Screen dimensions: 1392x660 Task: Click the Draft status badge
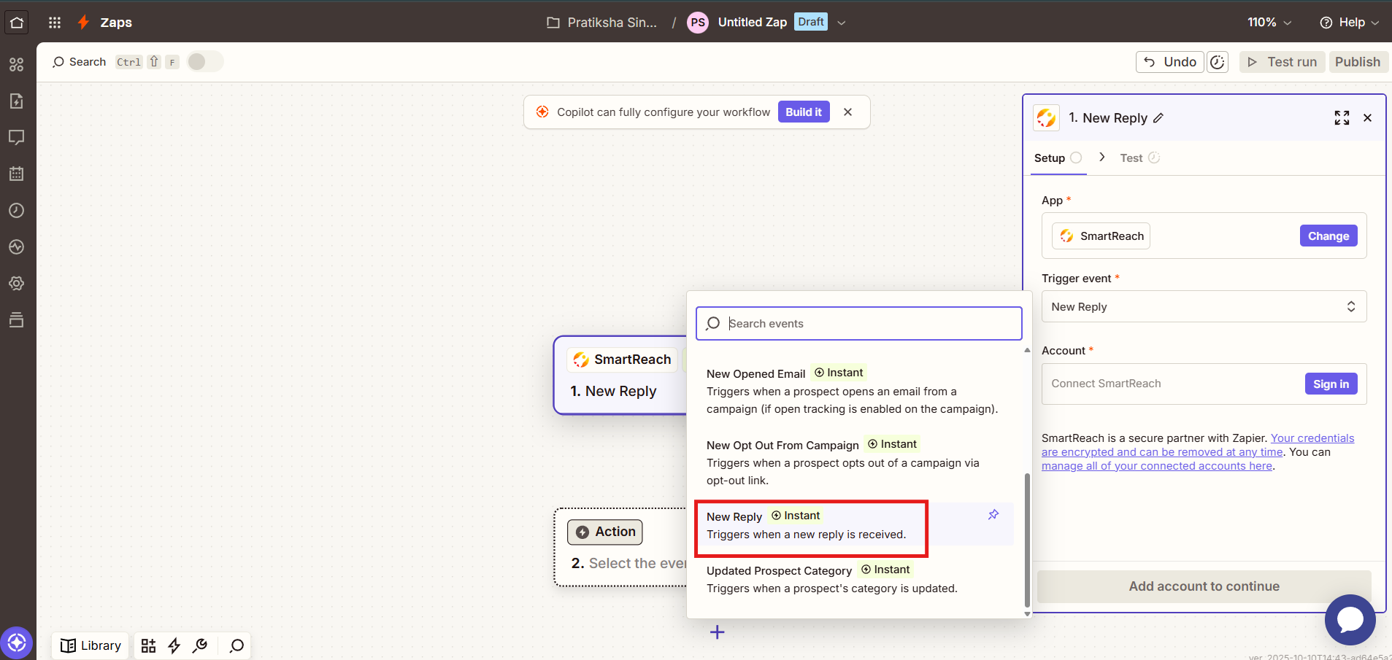(811, 22)
